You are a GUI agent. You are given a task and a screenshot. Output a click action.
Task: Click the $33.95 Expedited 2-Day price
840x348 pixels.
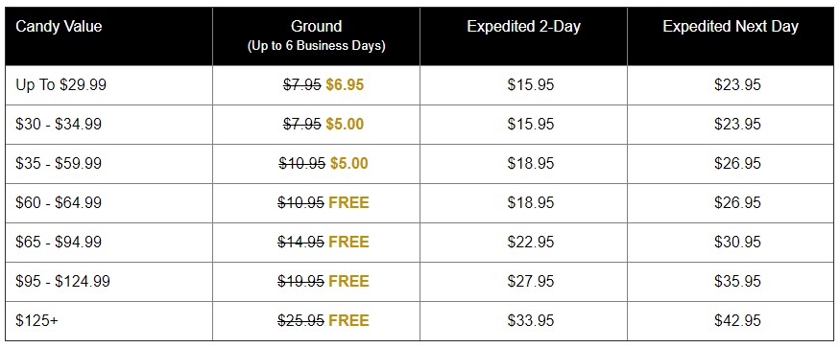[530, 321]
